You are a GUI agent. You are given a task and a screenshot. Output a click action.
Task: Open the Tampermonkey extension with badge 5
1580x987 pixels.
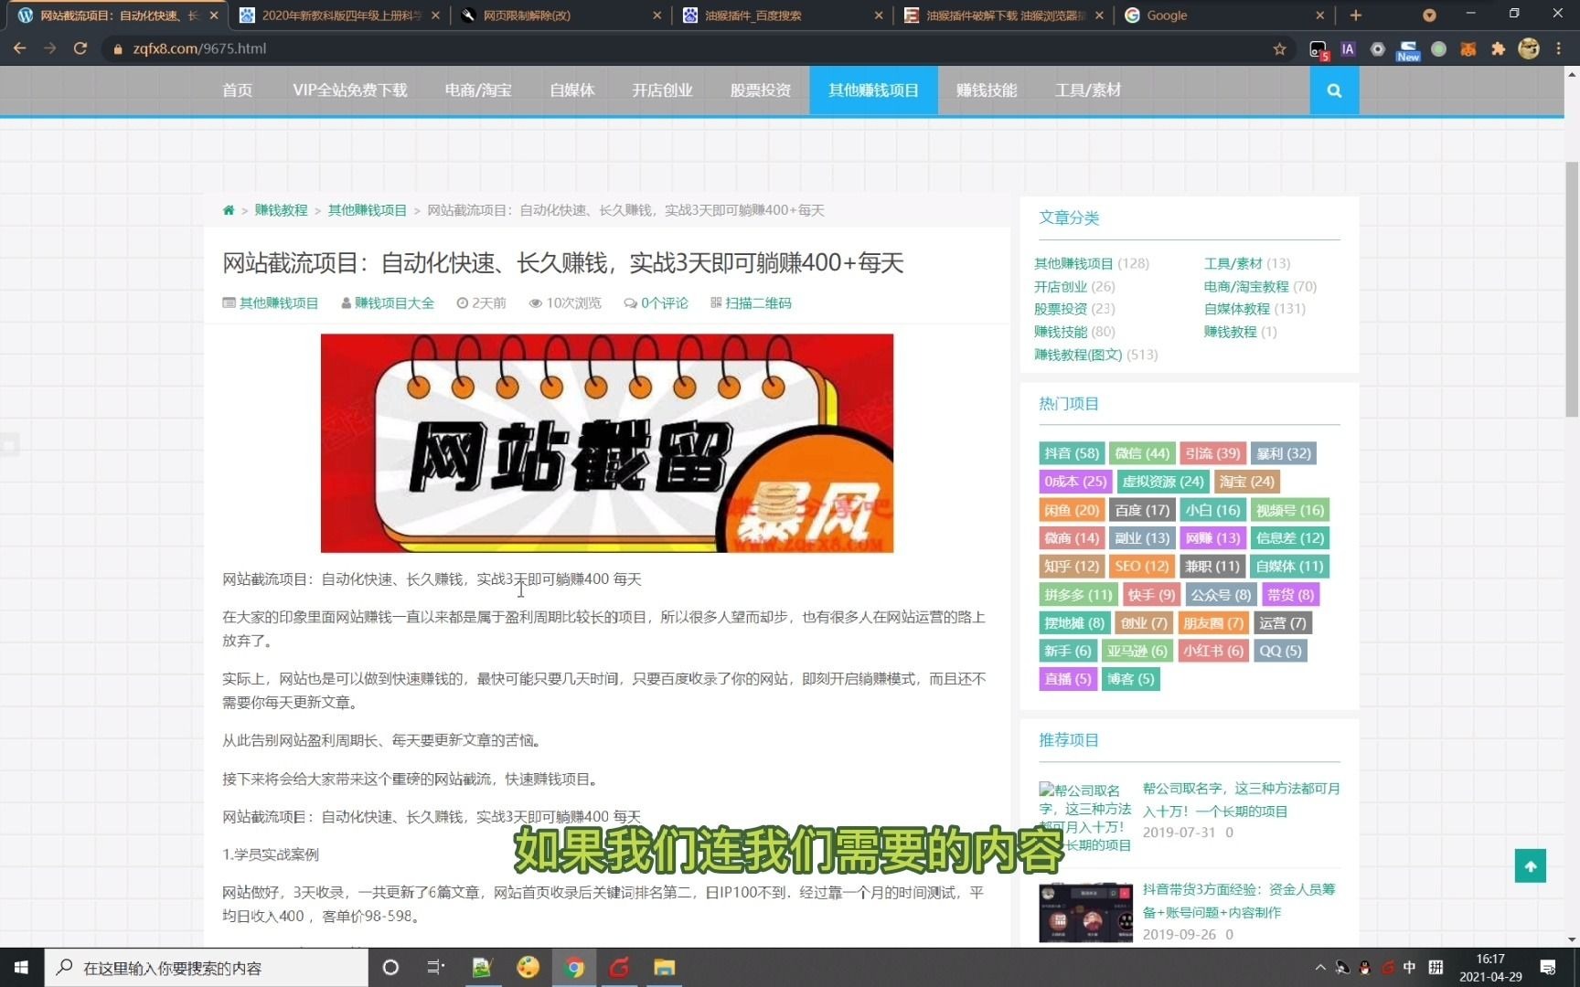(1318, 49)
